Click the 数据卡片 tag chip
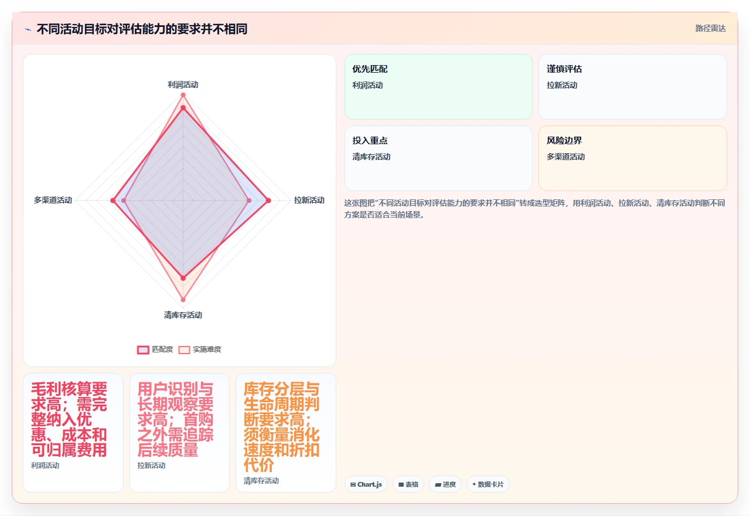This screenshot has width=750, height=516. (488, 484)
